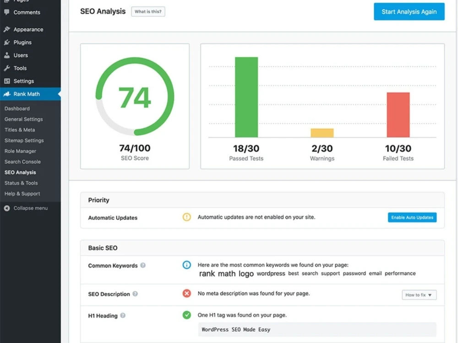
Task: Click the Appearance paintbrush icon
Action: pyautogui.click(x=7, y=29)
